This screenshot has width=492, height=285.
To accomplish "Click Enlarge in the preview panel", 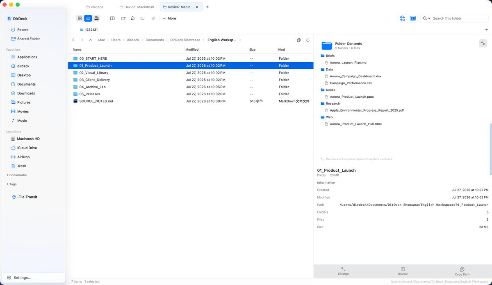I will (343, 271).
